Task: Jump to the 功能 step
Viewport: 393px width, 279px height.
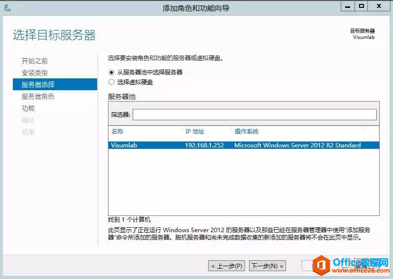Action: pos(28,108)
